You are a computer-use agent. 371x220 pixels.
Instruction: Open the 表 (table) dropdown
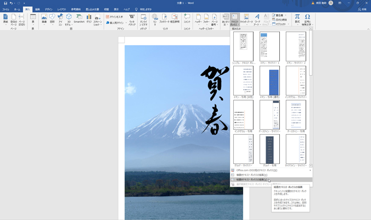tap(33, 19)
